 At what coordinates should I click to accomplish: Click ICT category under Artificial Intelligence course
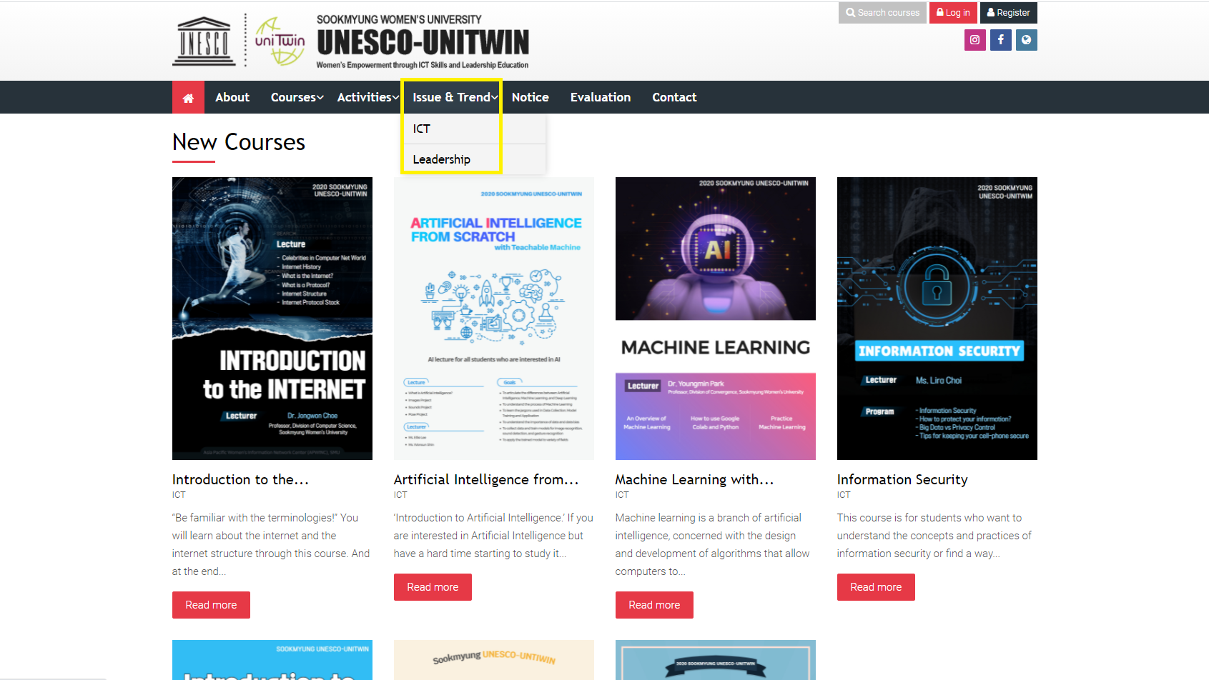(400, 495)
